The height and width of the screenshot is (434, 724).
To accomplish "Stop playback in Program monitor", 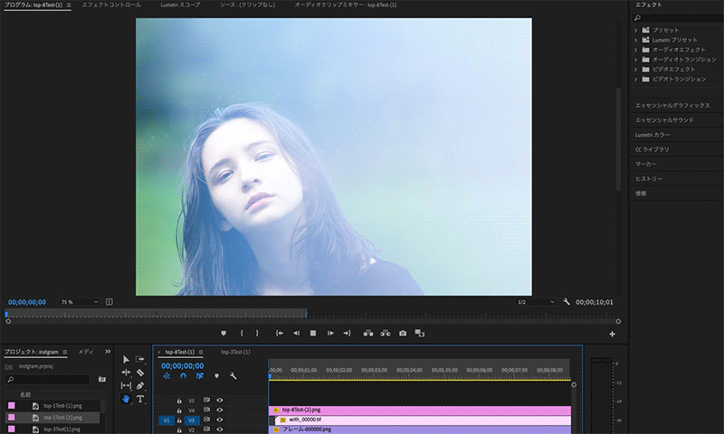I will pyautogui.click(x=313, y=333).
